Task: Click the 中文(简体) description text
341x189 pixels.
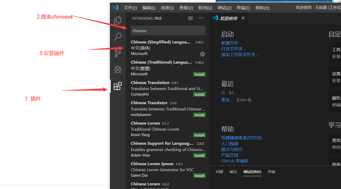Action: point(141,48)
